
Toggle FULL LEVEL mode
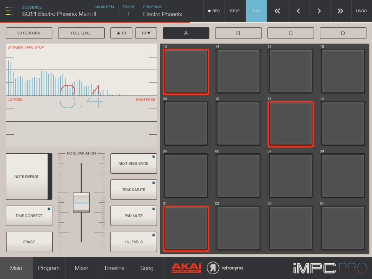pyautogui.click(x=81, y=33)
